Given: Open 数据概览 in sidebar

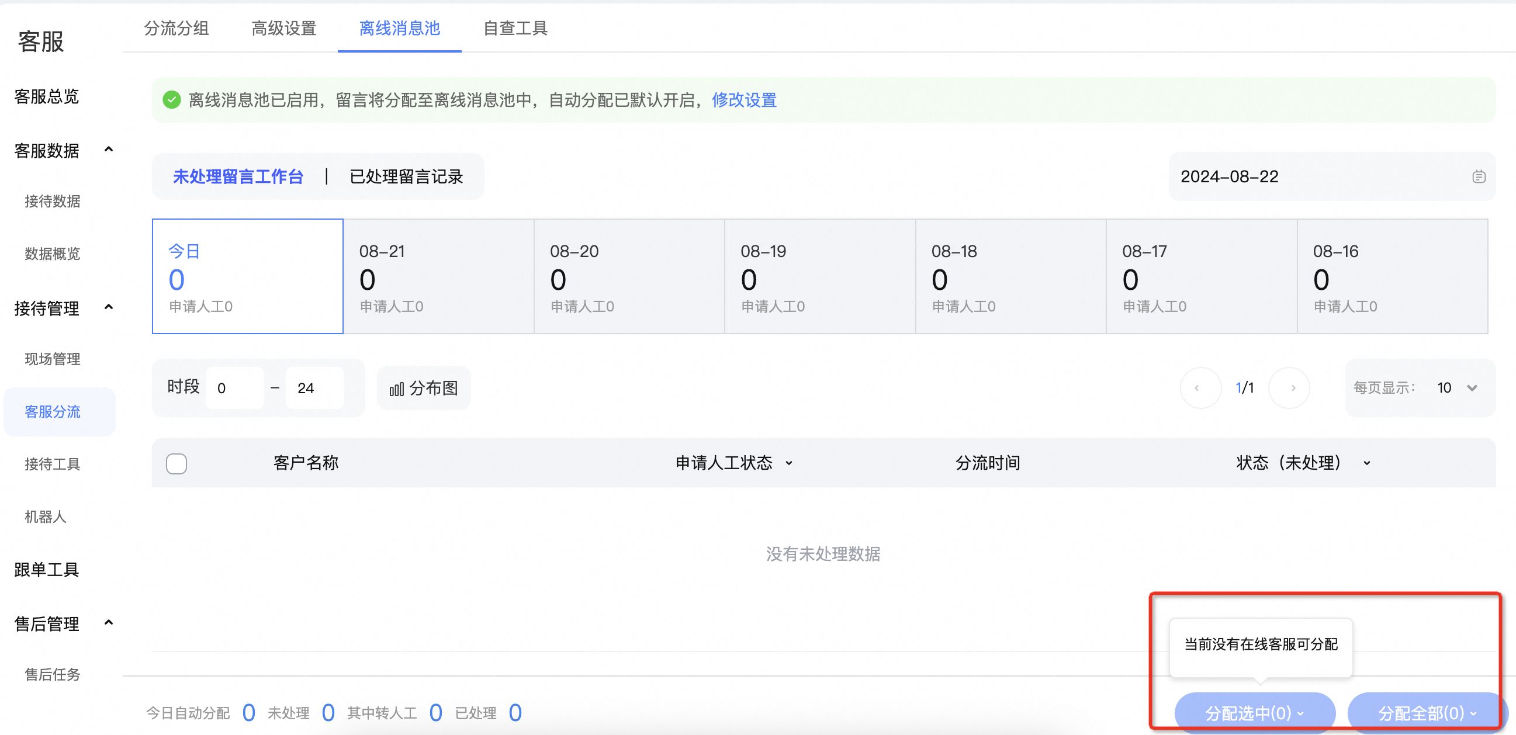Looking at the screenshot, I should tap(53, 254).
